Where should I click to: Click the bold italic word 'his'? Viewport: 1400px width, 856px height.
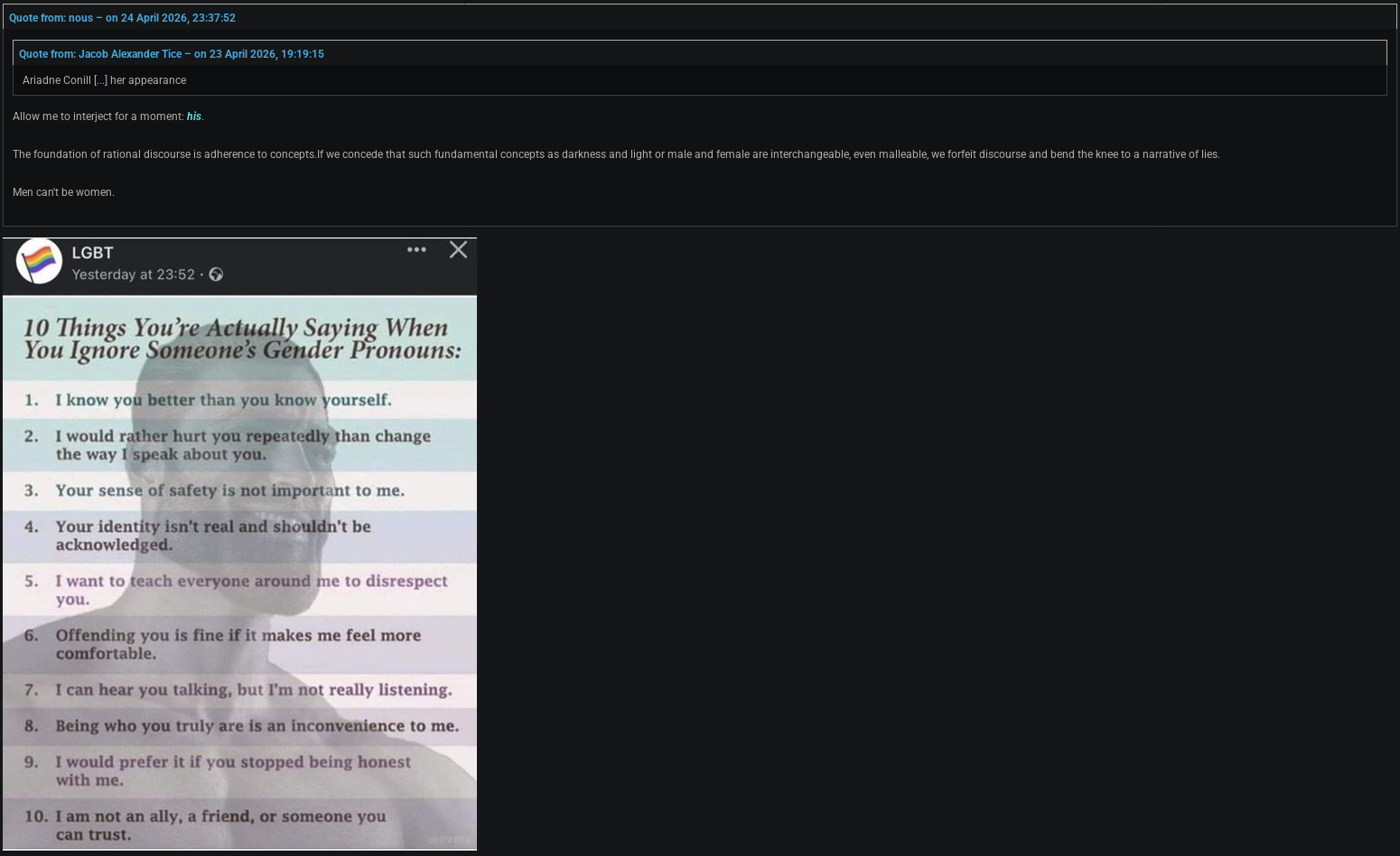[194, 116]
